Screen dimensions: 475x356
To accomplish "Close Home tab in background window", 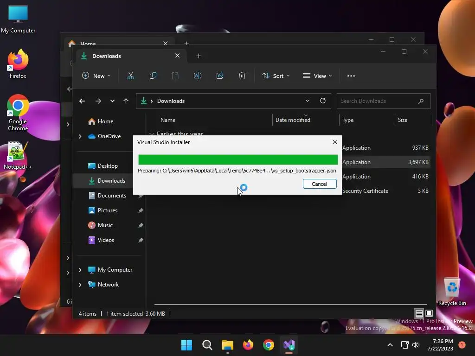I will coord(166,43).
